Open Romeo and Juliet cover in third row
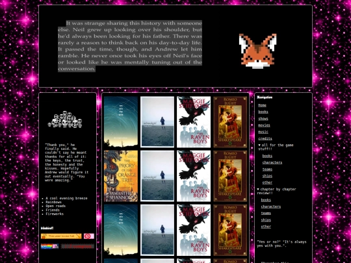The image size is (351, 263). click(x=230, y=230)
